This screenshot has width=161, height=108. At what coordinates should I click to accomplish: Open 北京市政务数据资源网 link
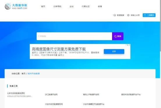(x=16, y=93)
